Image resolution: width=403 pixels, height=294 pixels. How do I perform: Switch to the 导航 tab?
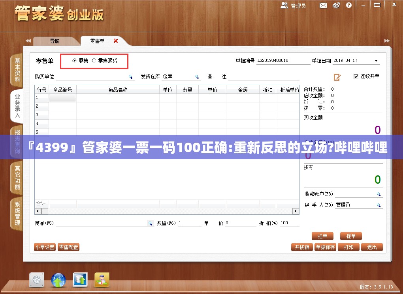tap(55, 41)
